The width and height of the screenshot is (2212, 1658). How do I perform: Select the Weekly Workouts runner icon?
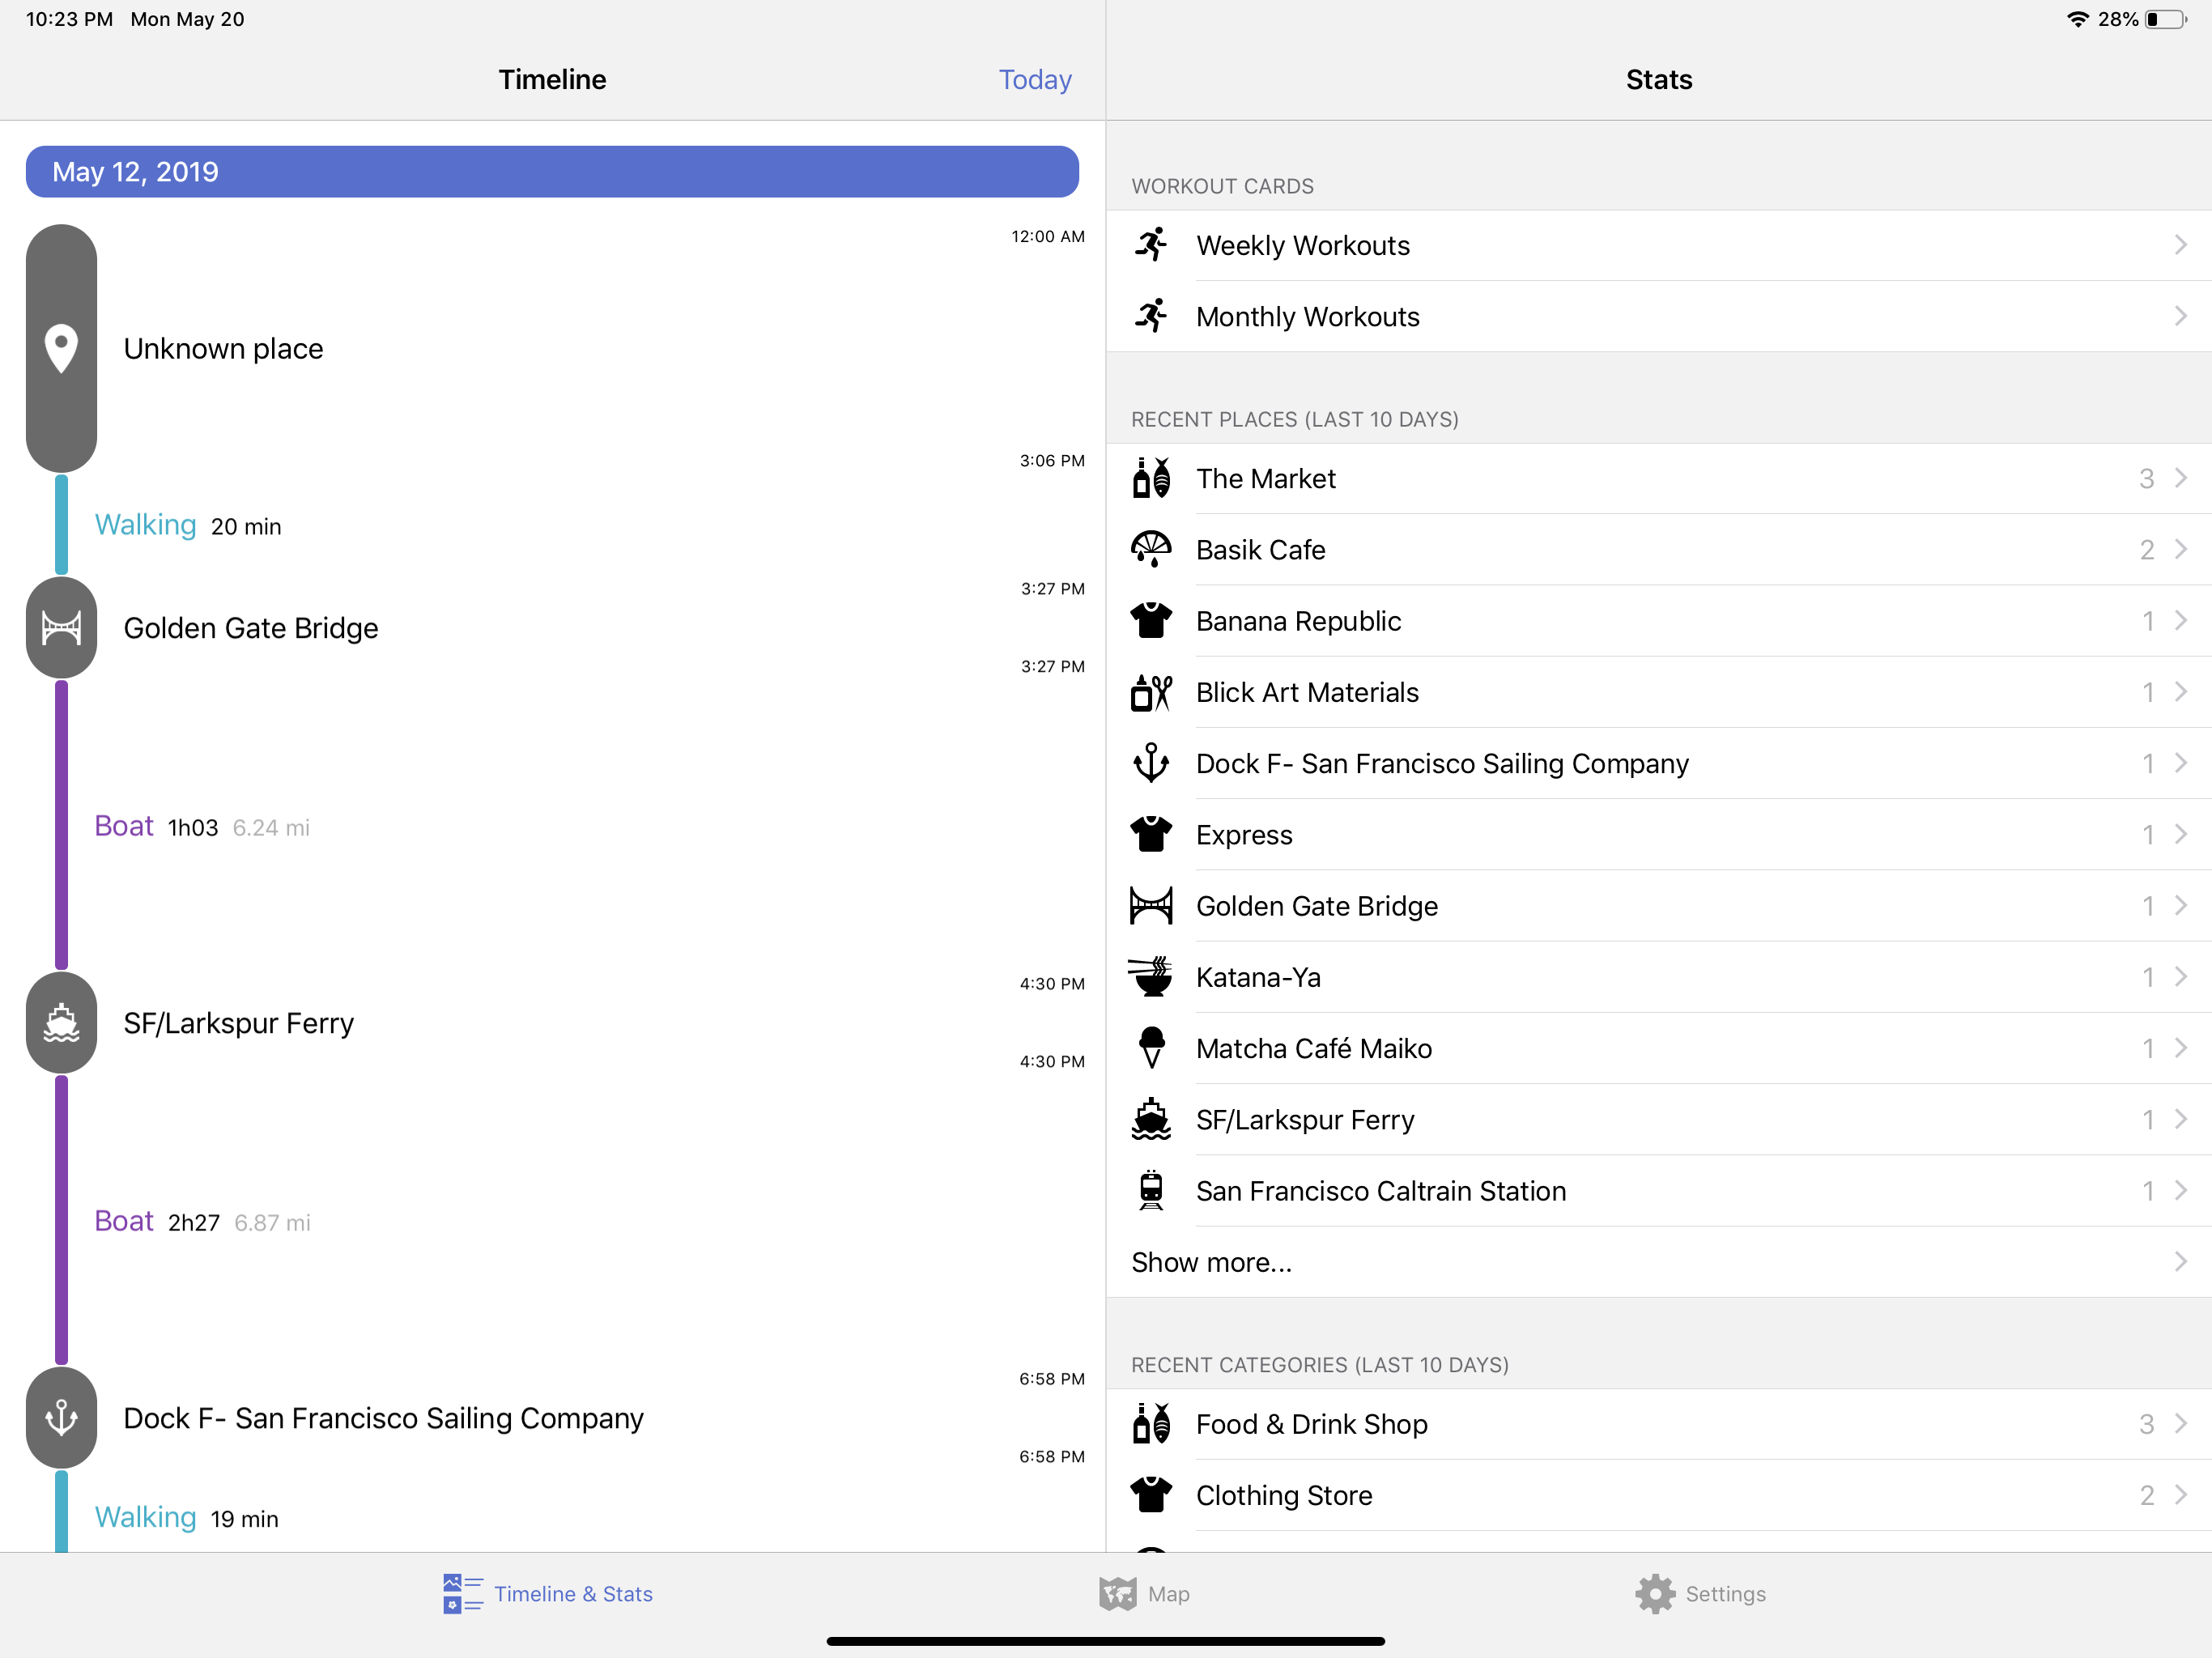pyautogui.click(x=1151, y=245)
